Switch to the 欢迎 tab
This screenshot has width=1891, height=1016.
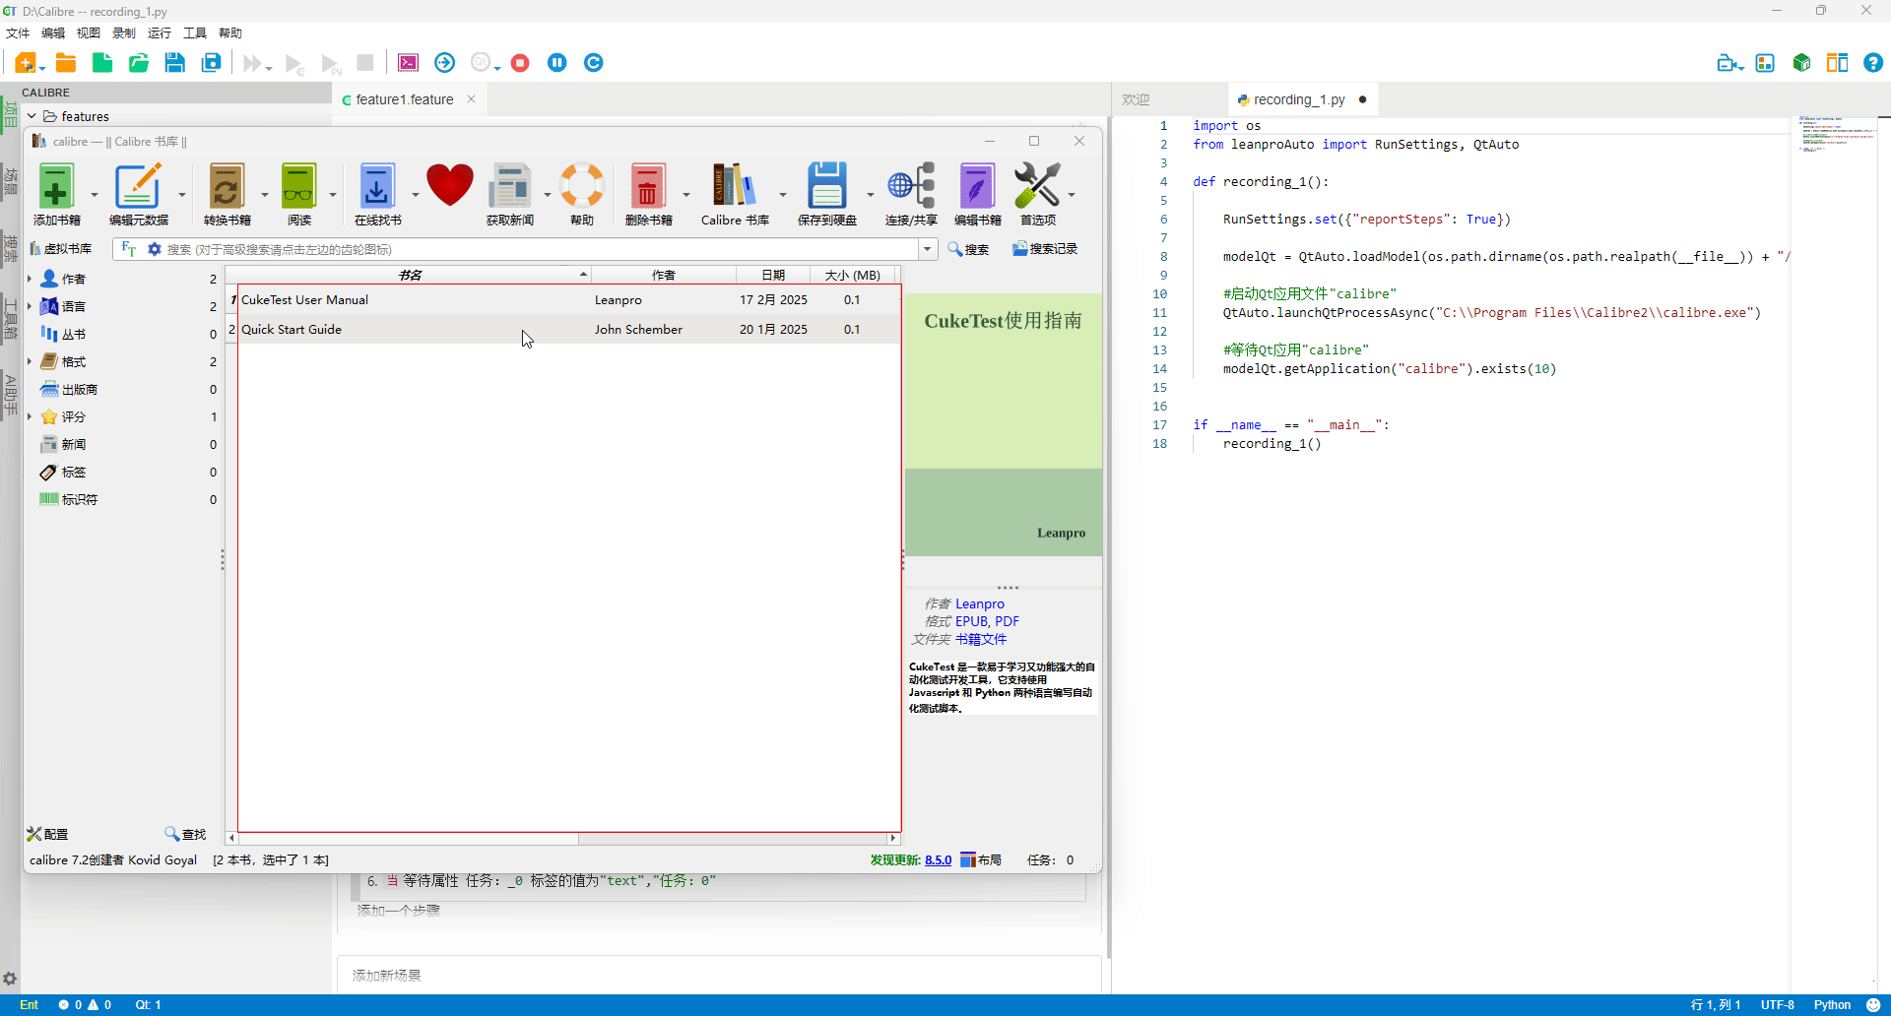(x=1136, y=99)
